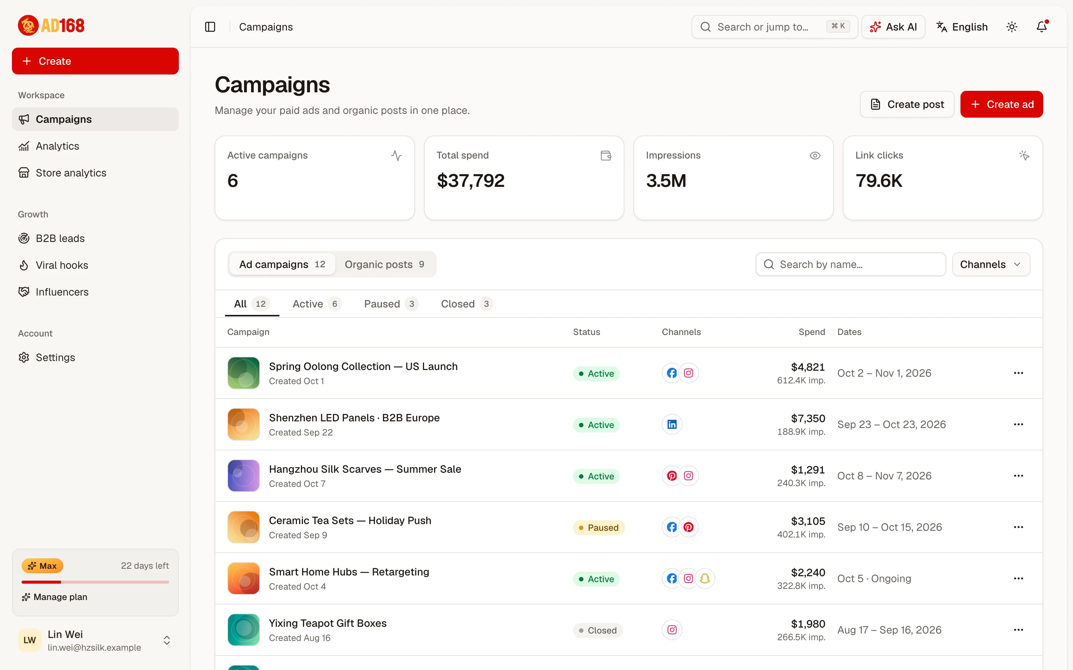
Task: Click Facebook icon in Ceramic Tea Sets row
Action: point(672,527)
